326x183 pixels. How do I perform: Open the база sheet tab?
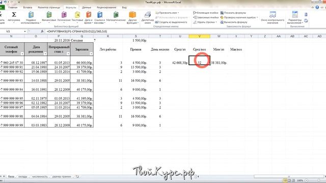point(11,176)
